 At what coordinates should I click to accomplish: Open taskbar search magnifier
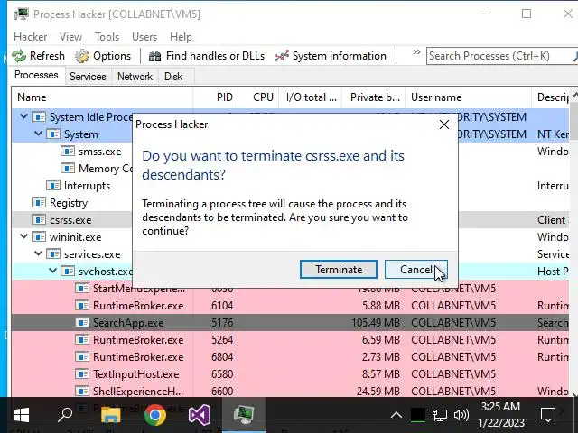coord(65,415)
